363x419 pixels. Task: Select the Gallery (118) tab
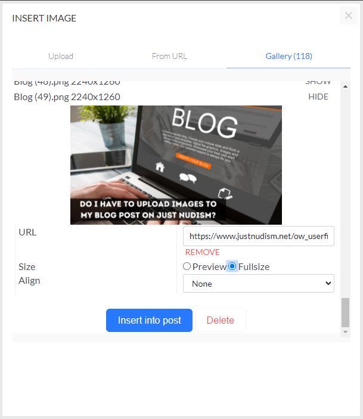(x=288, y=56)
